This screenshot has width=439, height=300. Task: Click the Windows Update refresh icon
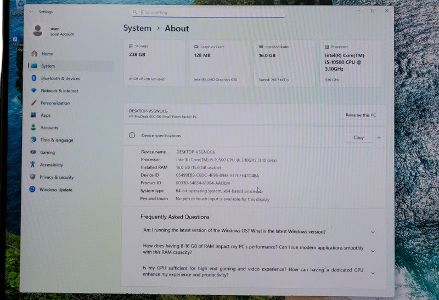point(32,189)
